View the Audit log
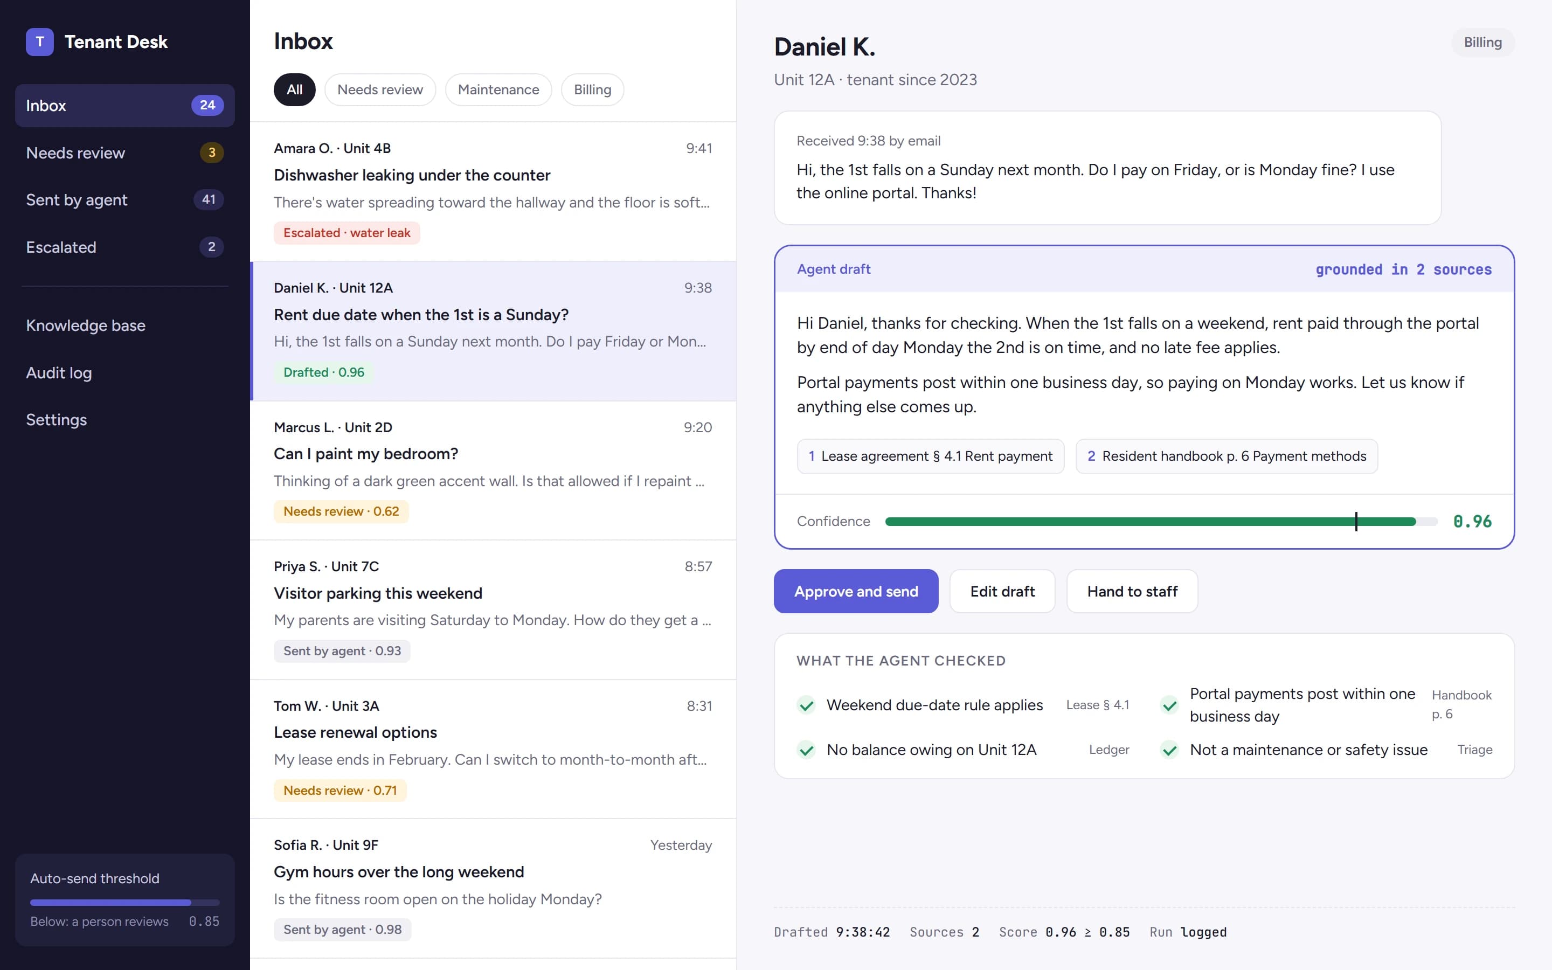The height and width of the screenshot is (970, 1552). click(124, 373)
